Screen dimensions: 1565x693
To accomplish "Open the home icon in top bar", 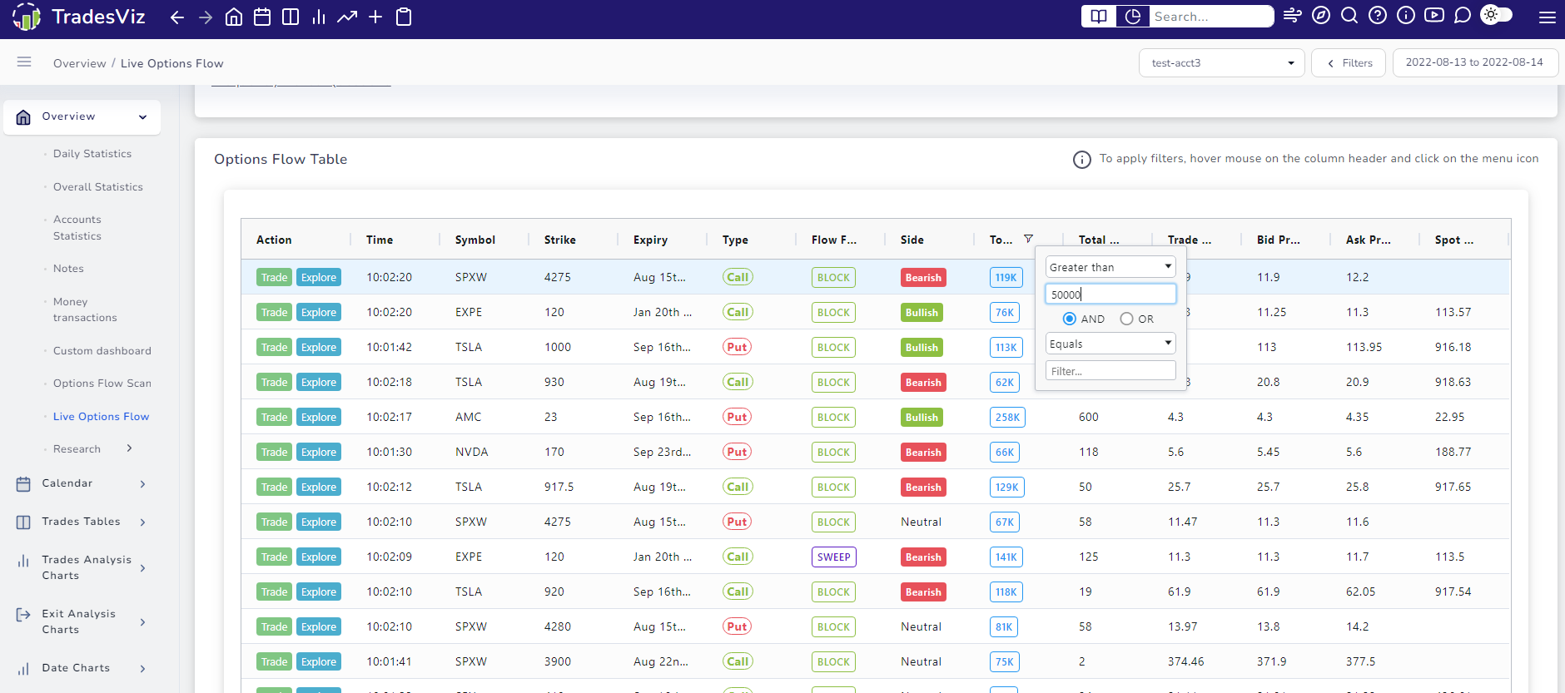I will 234,17.
